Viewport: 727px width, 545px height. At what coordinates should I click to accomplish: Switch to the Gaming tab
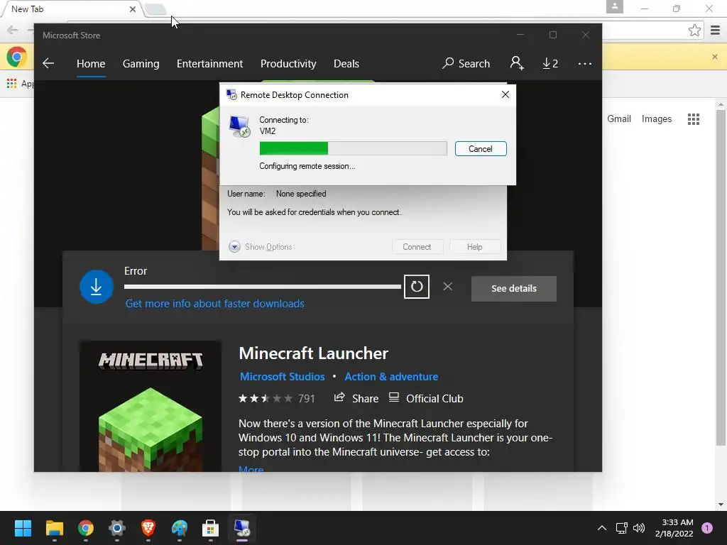[141, 63]
